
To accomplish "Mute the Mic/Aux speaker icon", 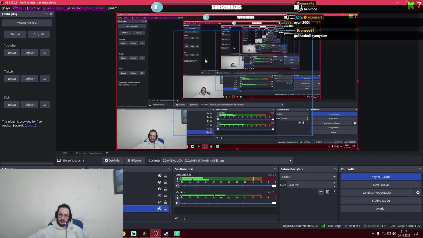I will point(177,203).
